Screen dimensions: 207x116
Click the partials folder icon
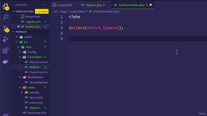click(27, 92)
